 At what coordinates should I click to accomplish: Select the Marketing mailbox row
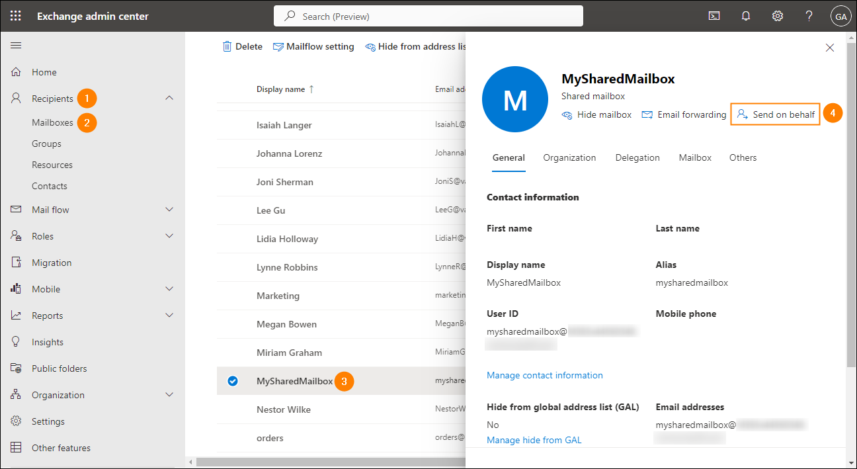tap(341, 296)
